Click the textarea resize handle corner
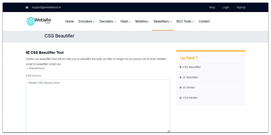 click(x=169, y=131)
